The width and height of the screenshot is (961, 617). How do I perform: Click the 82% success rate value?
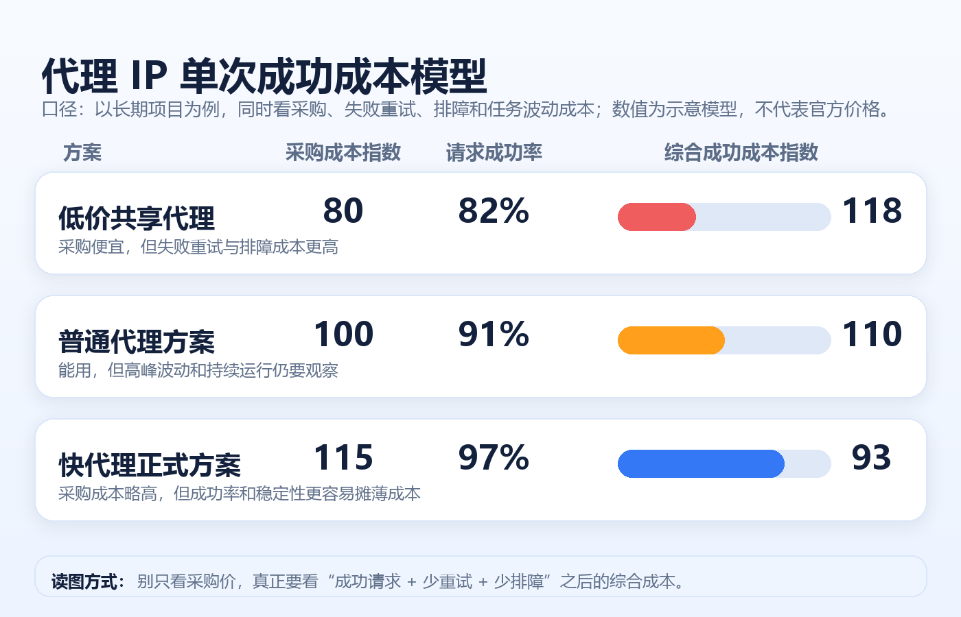click(494, 211)
